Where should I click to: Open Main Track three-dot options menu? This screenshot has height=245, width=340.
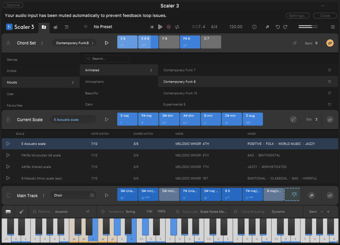tap(44, 195)
